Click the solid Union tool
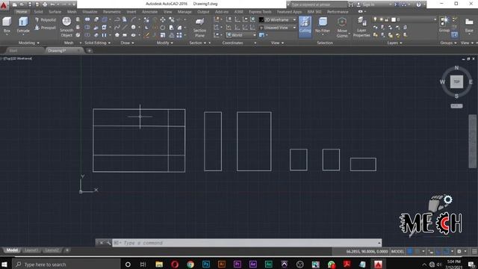Viewport: 478px width, 269px height. 87,20
